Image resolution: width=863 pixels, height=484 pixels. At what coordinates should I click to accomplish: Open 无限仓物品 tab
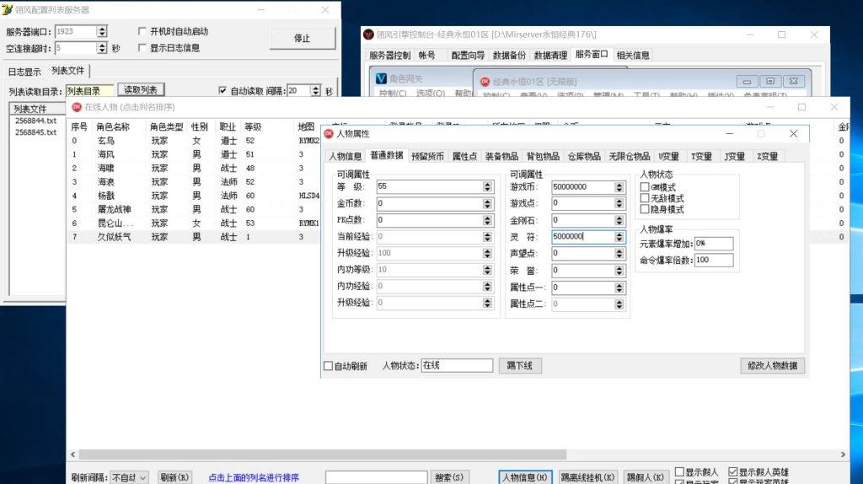[x=629, y=156]
